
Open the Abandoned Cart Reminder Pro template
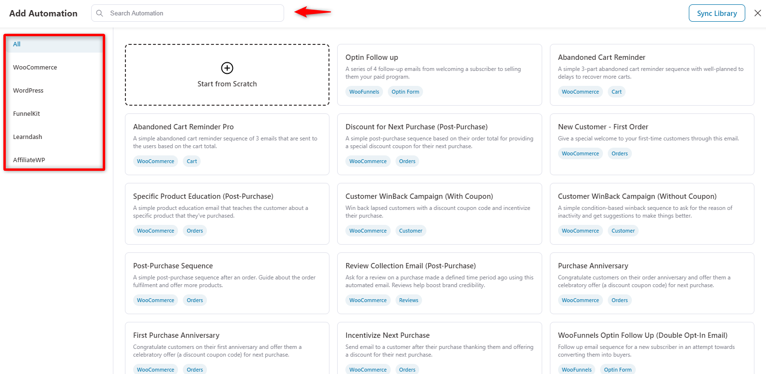pos(227,144)
